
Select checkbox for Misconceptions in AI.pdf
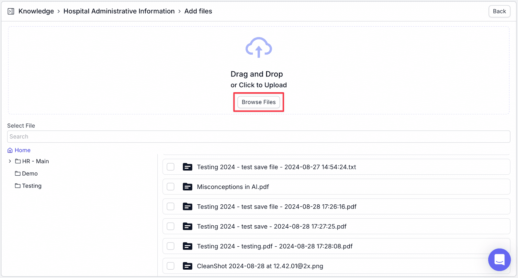(171, 187)
